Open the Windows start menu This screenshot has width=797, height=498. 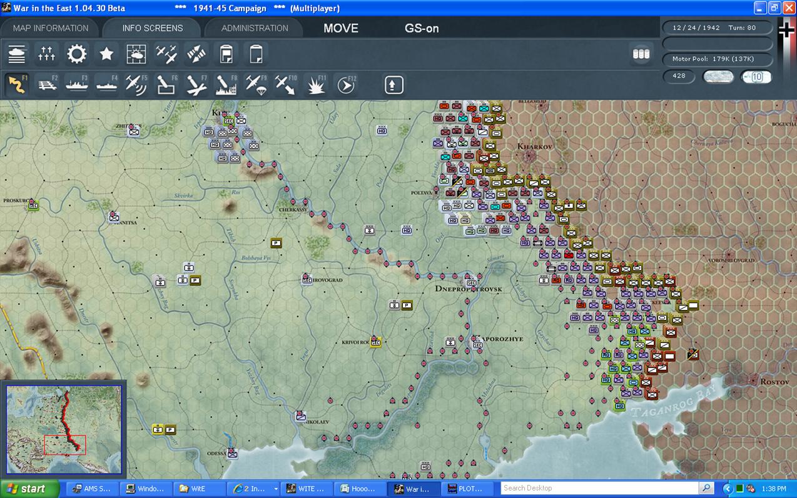point(29,489)
